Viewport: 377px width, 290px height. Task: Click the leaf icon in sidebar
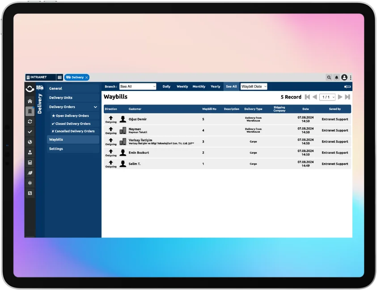tap(30, 173)
